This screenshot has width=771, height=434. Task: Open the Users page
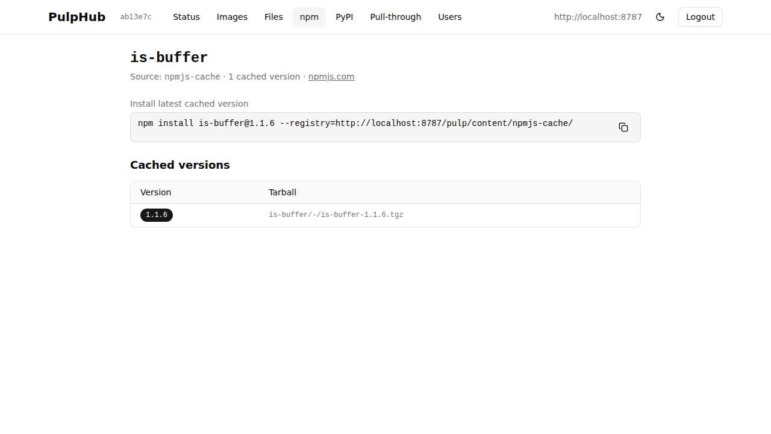(450, 17)
